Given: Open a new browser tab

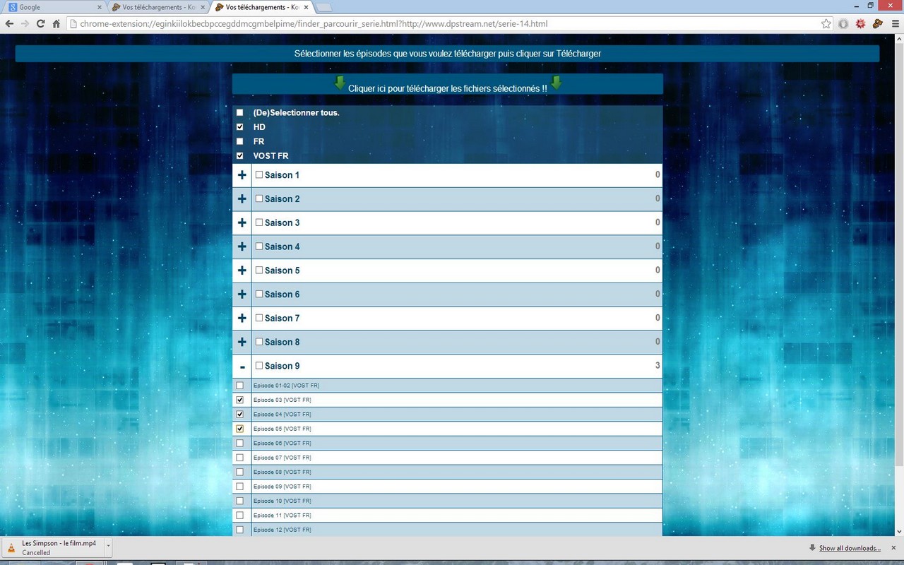Looking at the screenshot, I should (x=323, y=8).
